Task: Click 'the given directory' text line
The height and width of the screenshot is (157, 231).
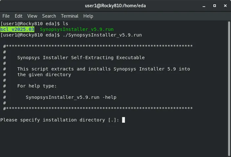Action: (44, 75)
